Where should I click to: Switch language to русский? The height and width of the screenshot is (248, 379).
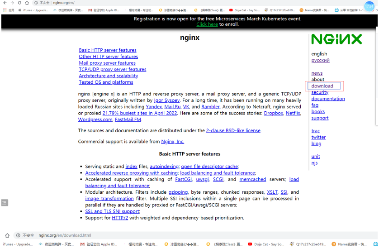320,60
